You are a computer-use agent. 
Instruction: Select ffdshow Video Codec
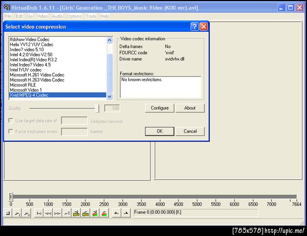58,39
